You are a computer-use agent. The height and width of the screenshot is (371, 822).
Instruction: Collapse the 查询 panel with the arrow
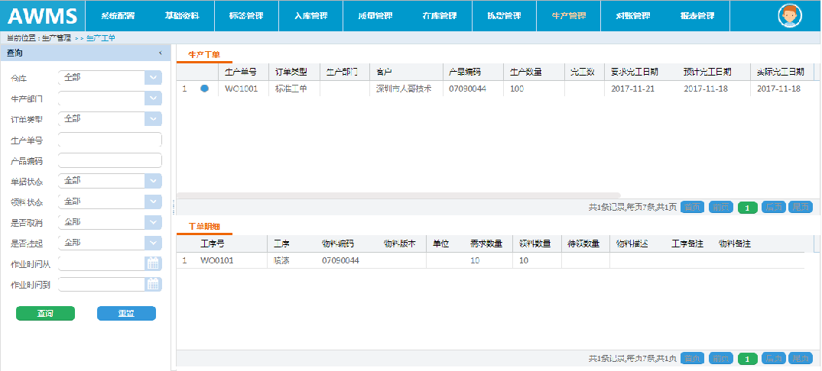(x=160, y=53)
